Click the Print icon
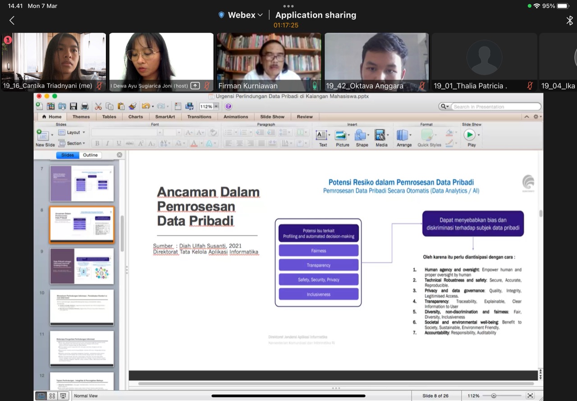The height and width of the screenshot is (401, 577). coord(85,106)
